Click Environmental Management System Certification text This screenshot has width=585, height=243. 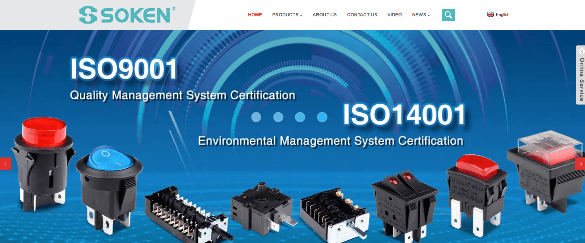click(x=330, y=141)
